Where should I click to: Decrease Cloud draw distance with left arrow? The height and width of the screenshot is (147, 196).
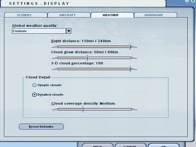tap(54, 58)
